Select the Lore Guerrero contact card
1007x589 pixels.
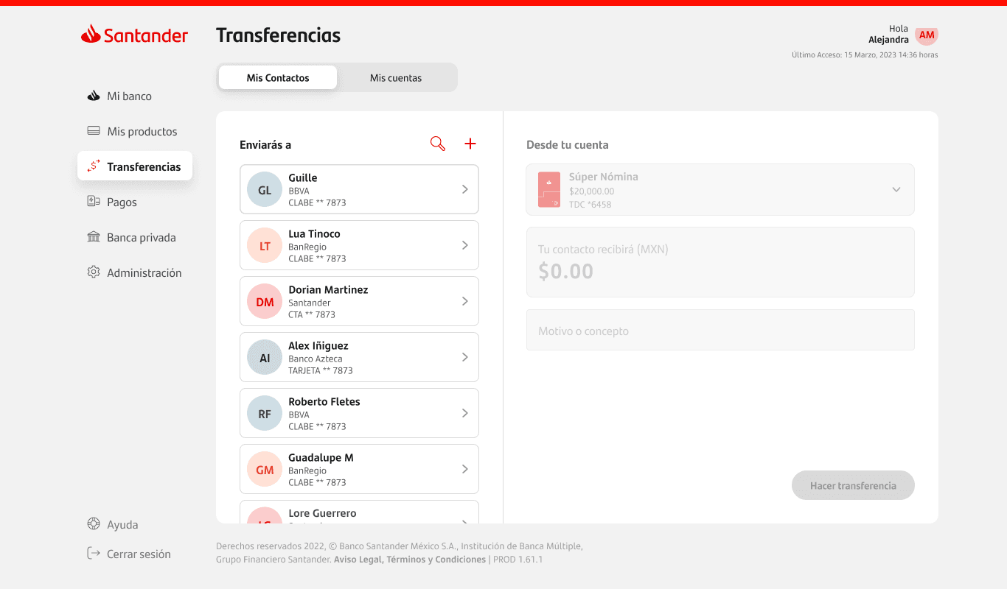click(359, 512)
